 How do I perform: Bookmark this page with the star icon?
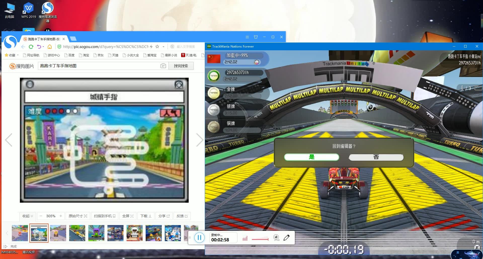tap(157, 47)
